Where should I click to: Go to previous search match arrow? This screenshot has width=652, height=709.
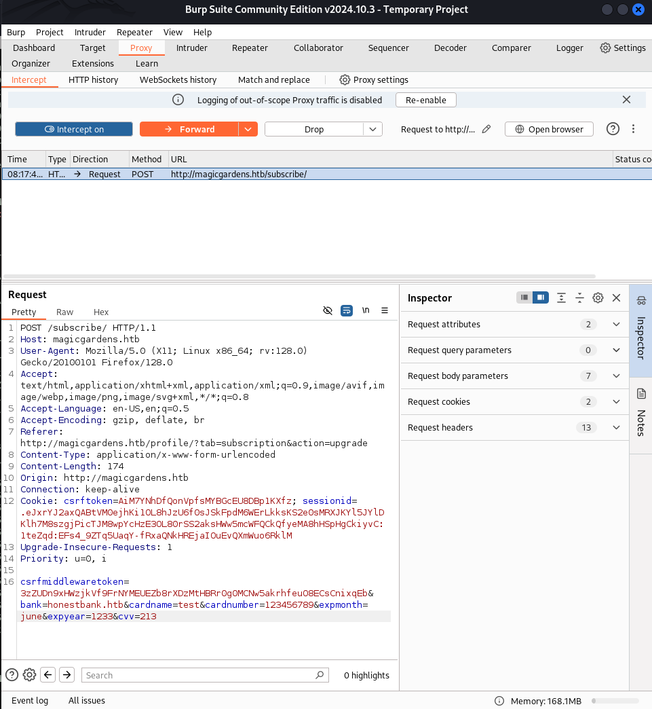(48, 674)
